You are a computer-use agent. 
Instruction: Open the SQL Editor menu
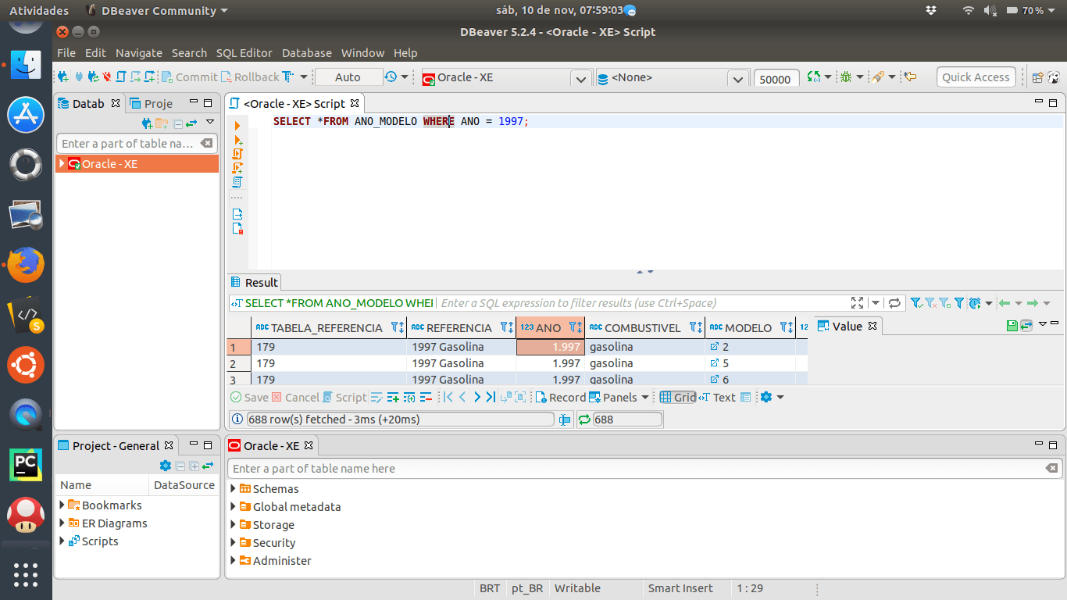click(244, 53)
